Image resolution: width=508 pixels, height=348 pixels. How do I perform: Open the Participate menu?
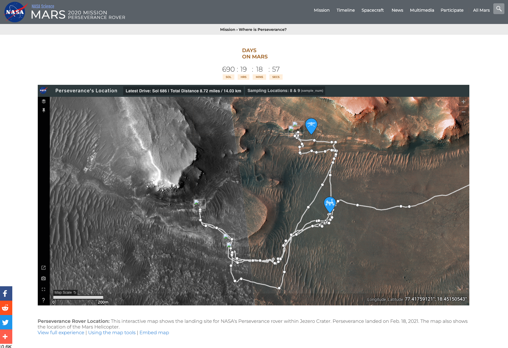tap(452, 10)
